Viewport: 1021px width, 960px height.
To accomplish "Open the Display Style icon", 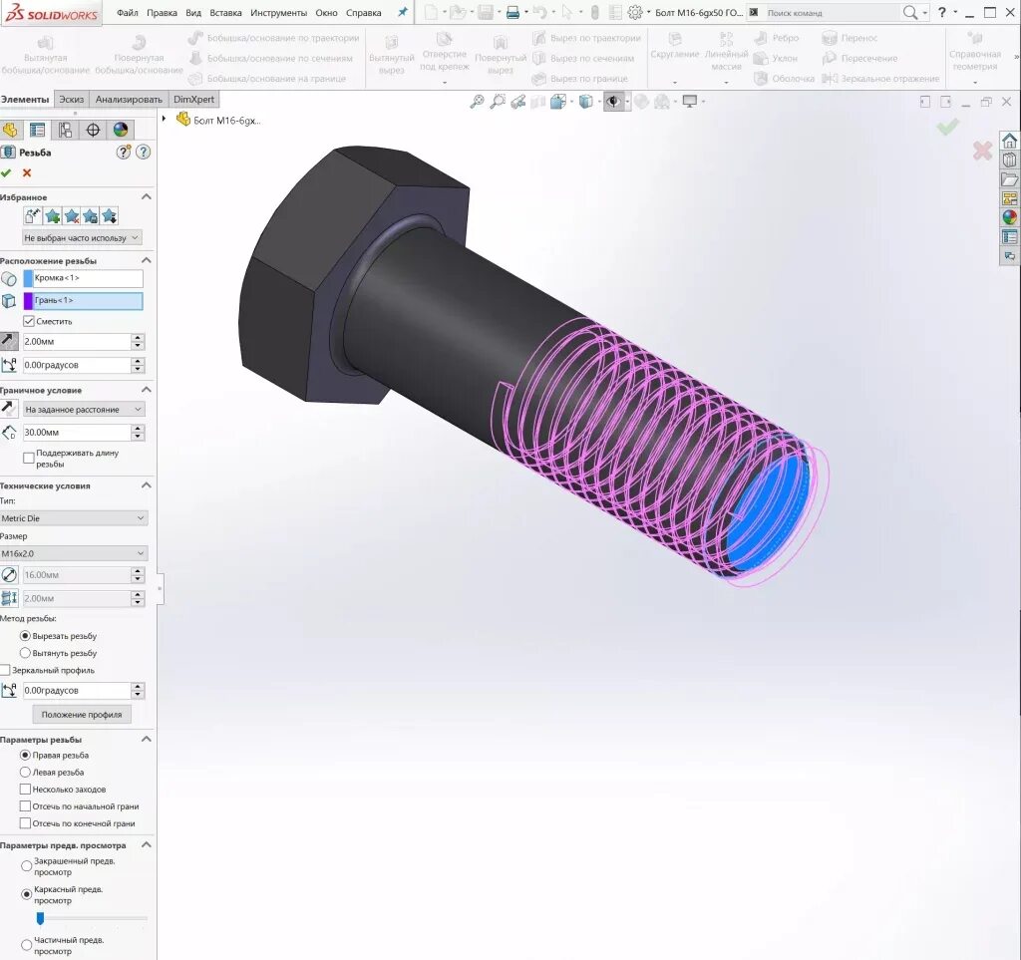I will tap(586, 102).
